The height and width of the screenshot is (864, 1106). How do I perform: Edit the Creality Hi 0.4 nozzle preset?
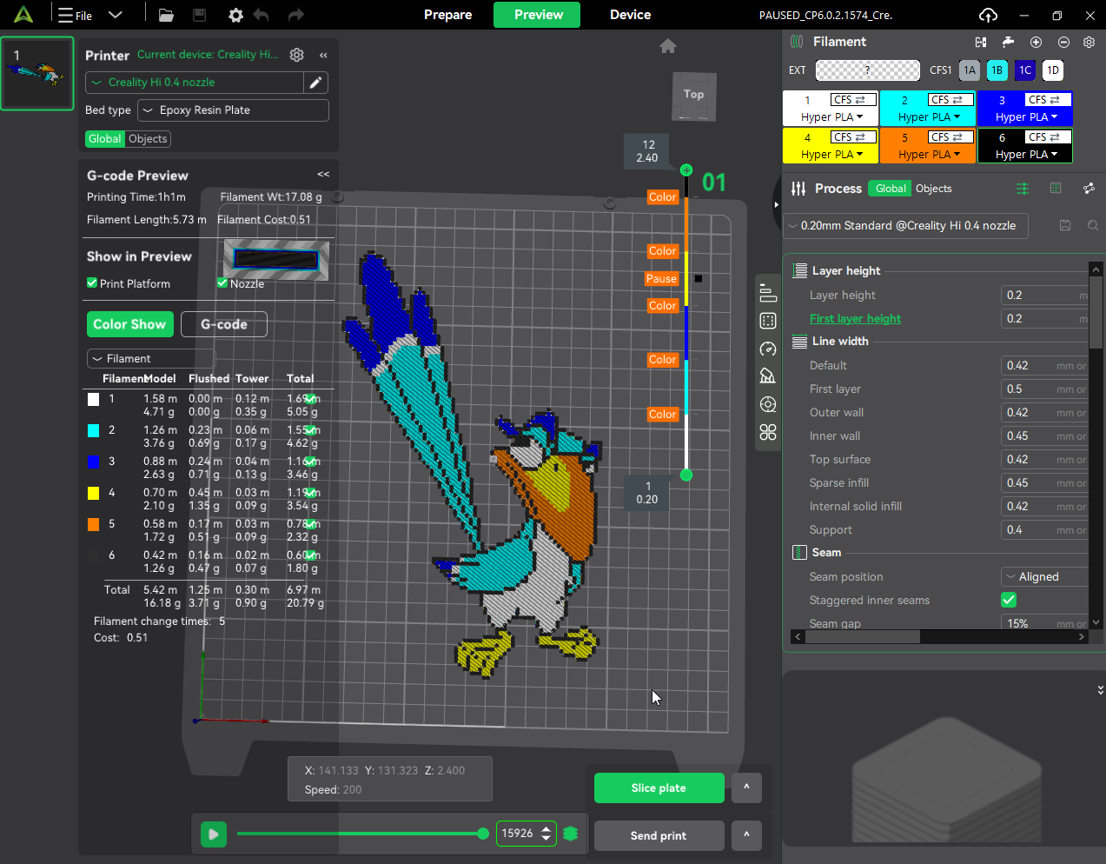316,83
